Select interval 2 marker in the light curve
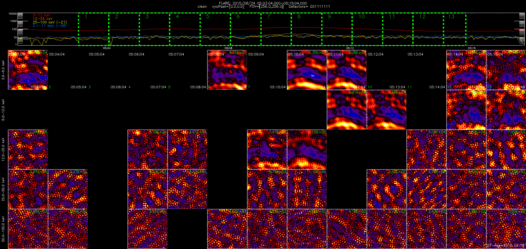The width and height of the screenshot is (526, 249). pos(116,16)
